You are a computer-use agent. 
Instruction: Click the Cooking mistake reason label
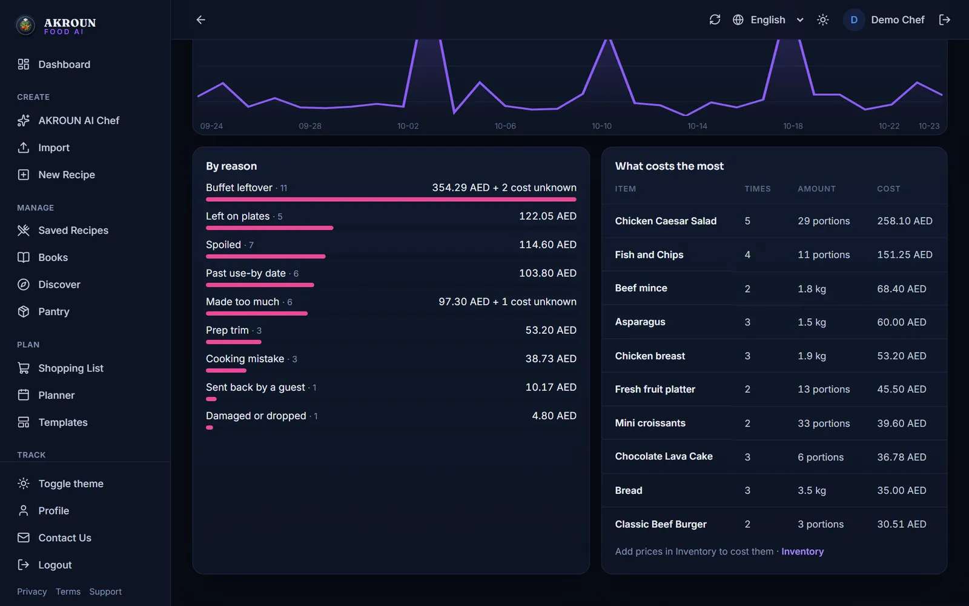click(245, 359)
